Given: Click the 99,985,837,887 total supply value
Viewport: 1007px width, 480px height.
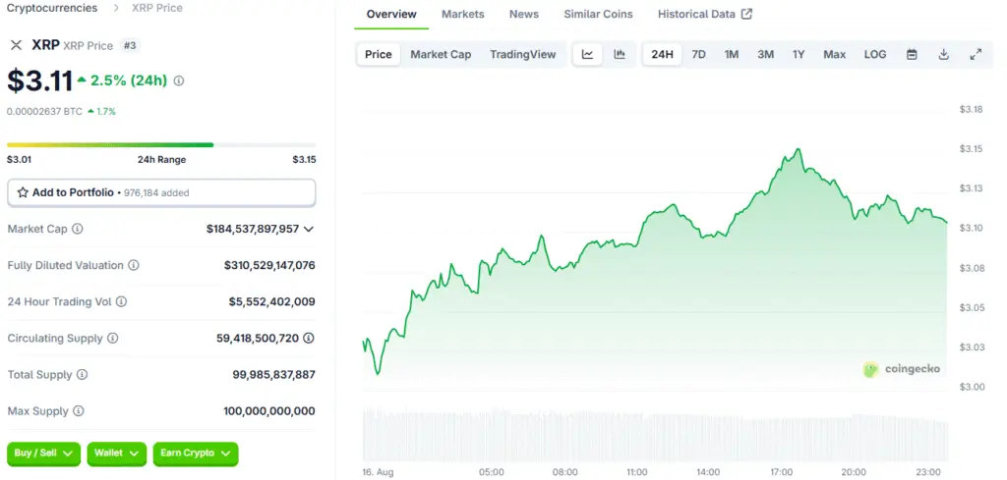Looking at the screenshot, I should coord(273,374).
